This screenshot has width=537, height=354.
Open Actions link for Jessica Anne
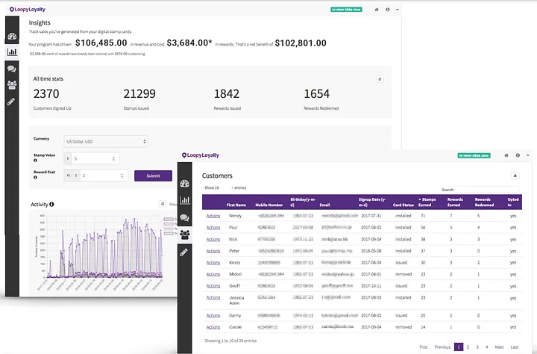coord(213,298)
